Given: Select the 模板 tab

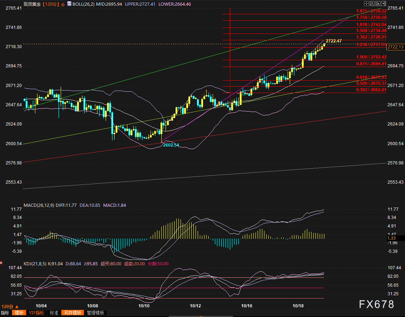Looking at the screenshot, I should click(x=19, y=313).
